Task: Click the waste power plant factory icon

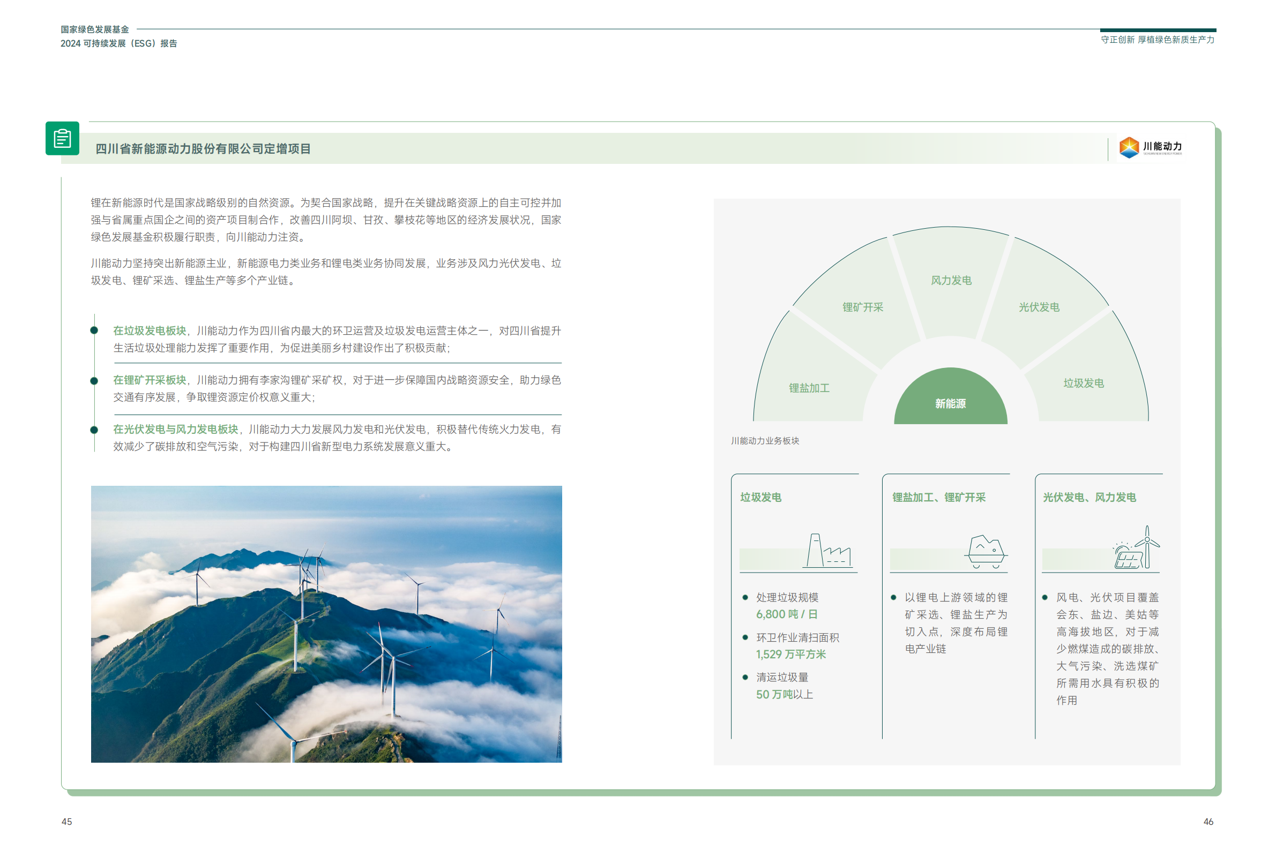Action: point(827,551)
